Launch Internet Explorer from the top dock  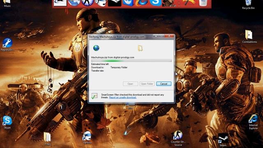142,3
